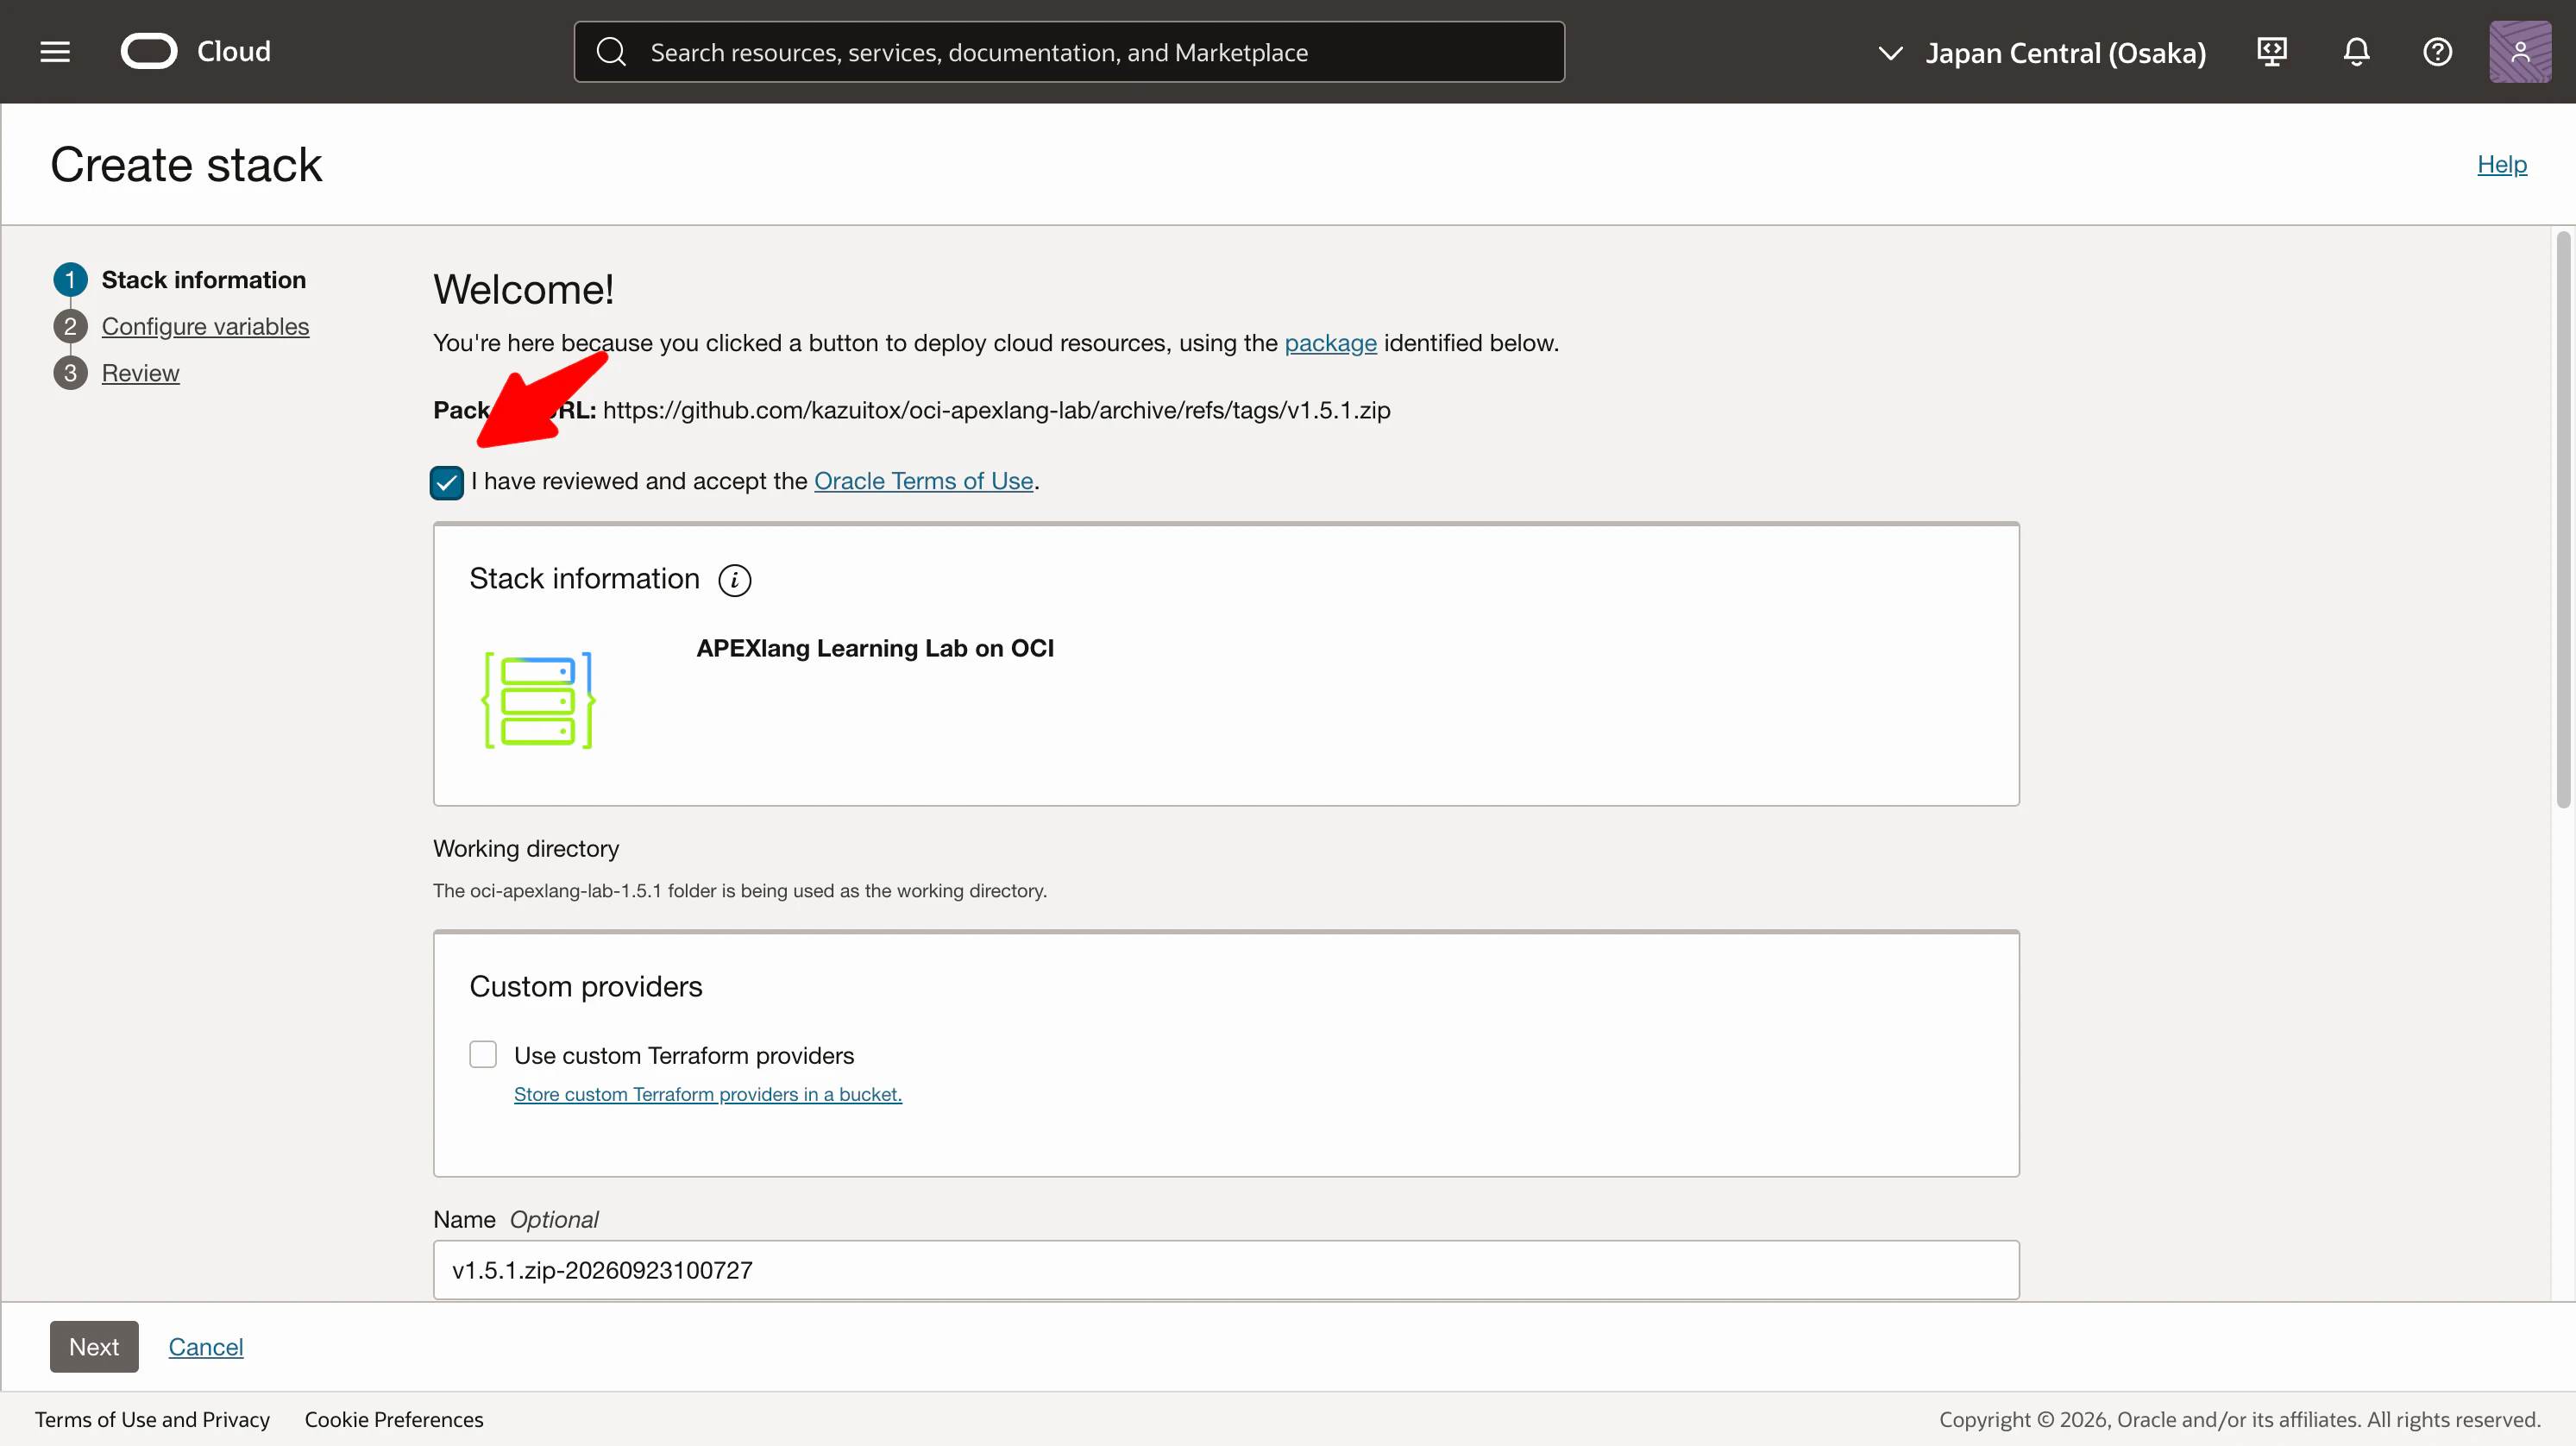The height and width of the screenshot is (1446, 2576).
Task: Open the user profile avatar menu
Action: pos(2520,52)
